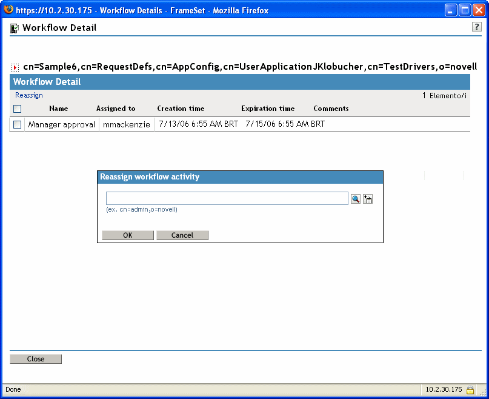Focus the reassign user DN input field

pyautogui.click(x=227, y=198)
